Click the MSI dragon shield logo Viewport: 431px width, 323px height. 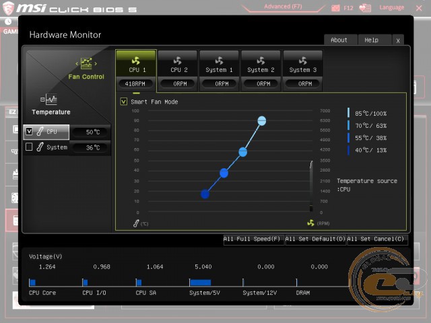click(8, 8)
